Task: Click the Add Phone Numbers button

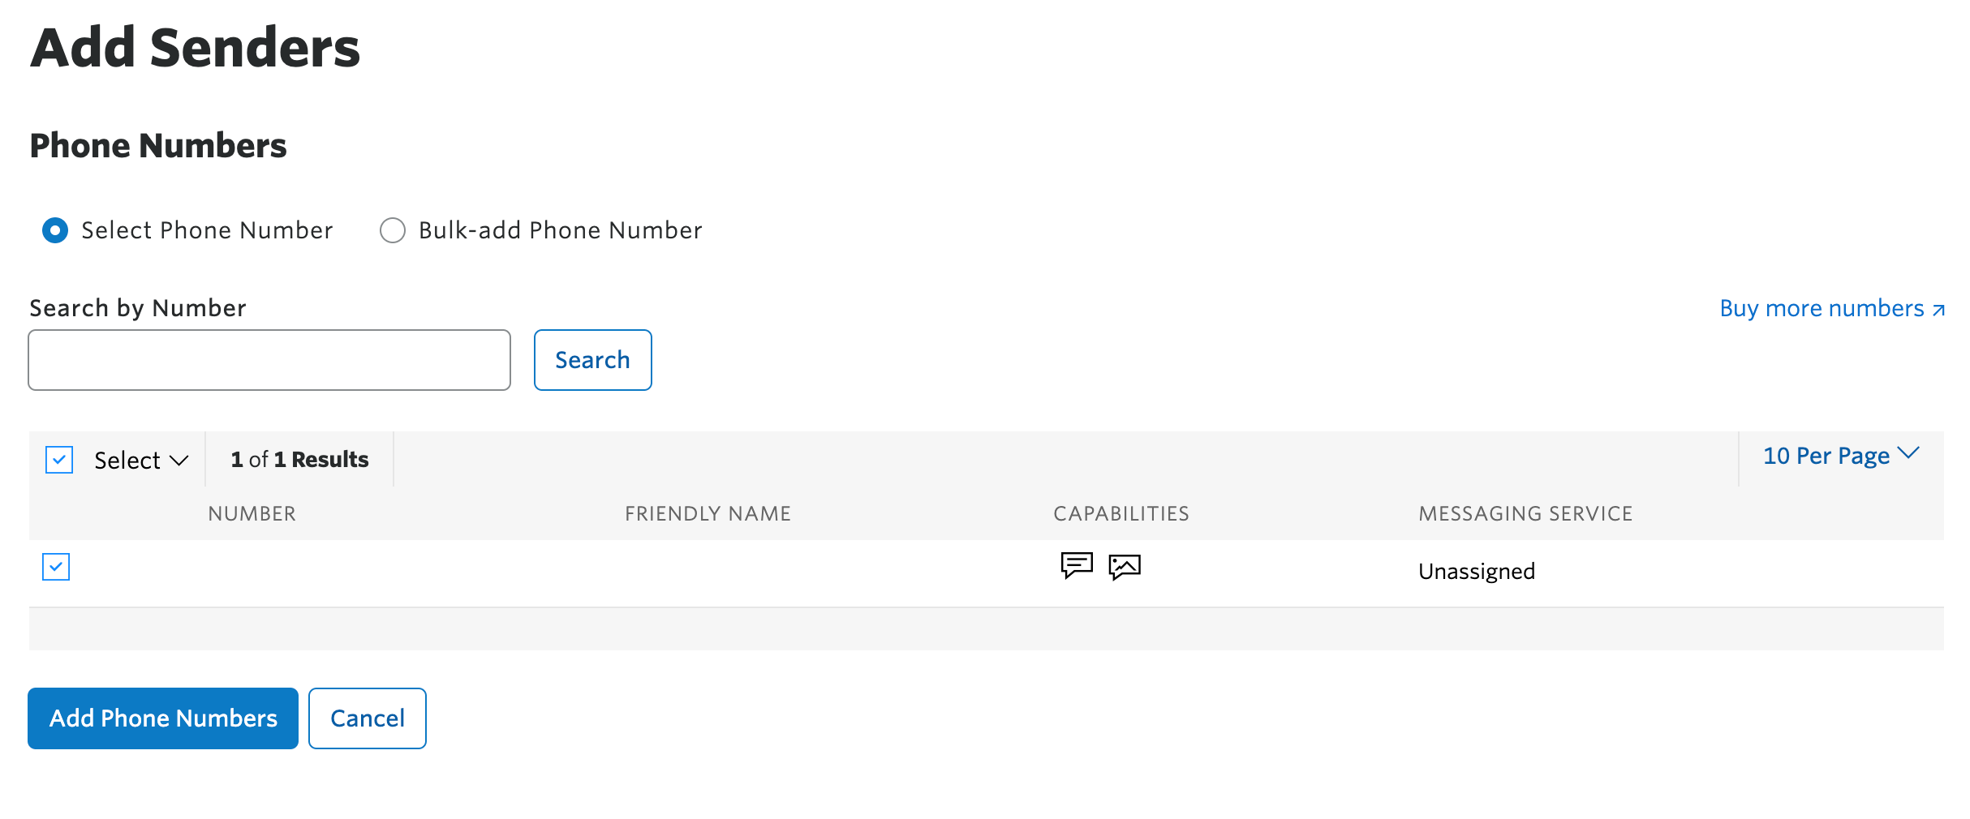Action: click(162, 718)
